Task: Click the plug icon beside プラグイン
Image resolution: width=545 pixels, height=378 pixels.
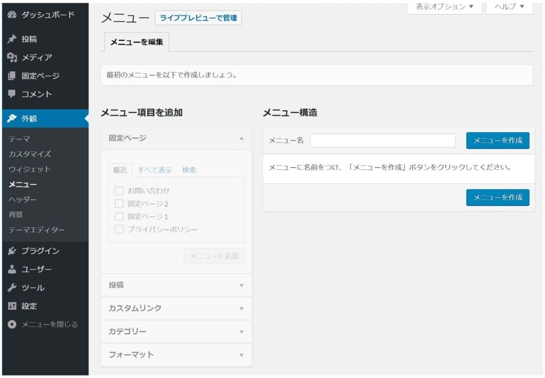Action: [12, 251]
